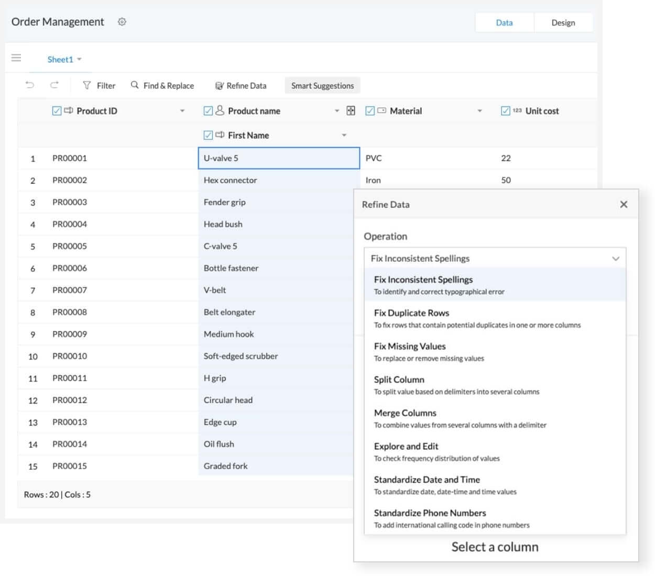Screen dimensions: 655x576
Task: Uncheck the Product ID column checkbox
Action: (x=57, y=110)
